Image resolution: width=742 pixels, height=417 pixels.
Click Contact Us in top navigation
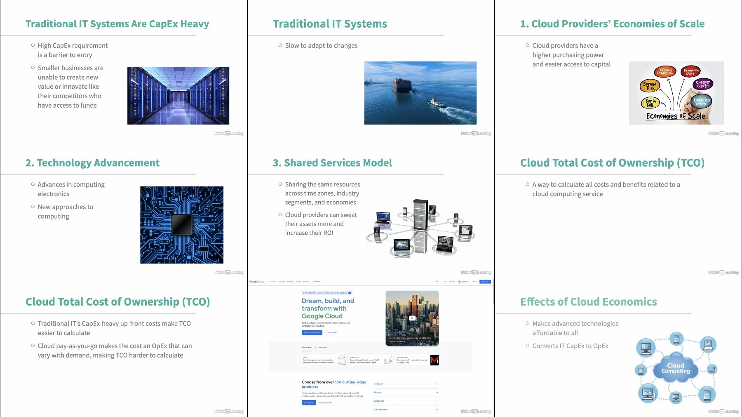(316, 282)
